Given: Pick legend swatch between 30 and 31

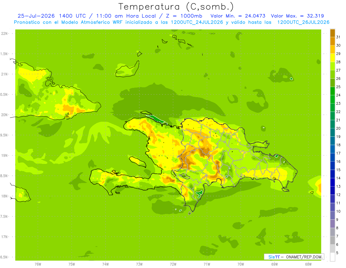Looking at the screenshot, I should 332,41.
